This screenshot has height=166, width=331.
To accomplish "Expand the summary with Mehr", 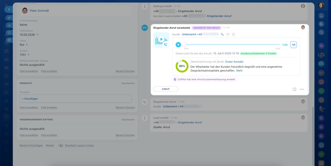I will point(239,70).
